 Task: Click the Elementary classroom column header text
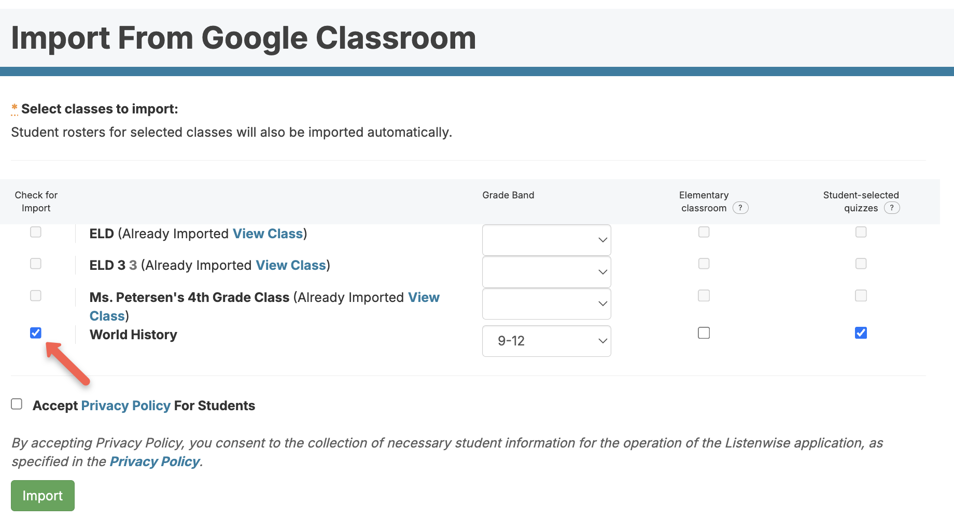pyautogui.click(x=704, y=201)
